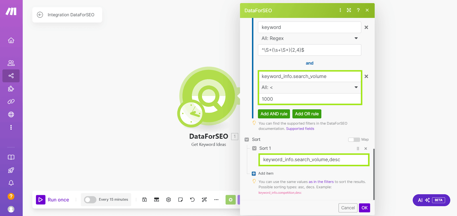Collapse the Sort 1 item
457x216 pixels.
(x=254, y=148)
